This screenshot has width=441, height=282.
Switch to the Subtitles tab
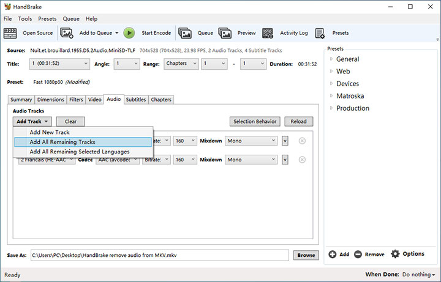pyautogui.click(x=136, y=100)
